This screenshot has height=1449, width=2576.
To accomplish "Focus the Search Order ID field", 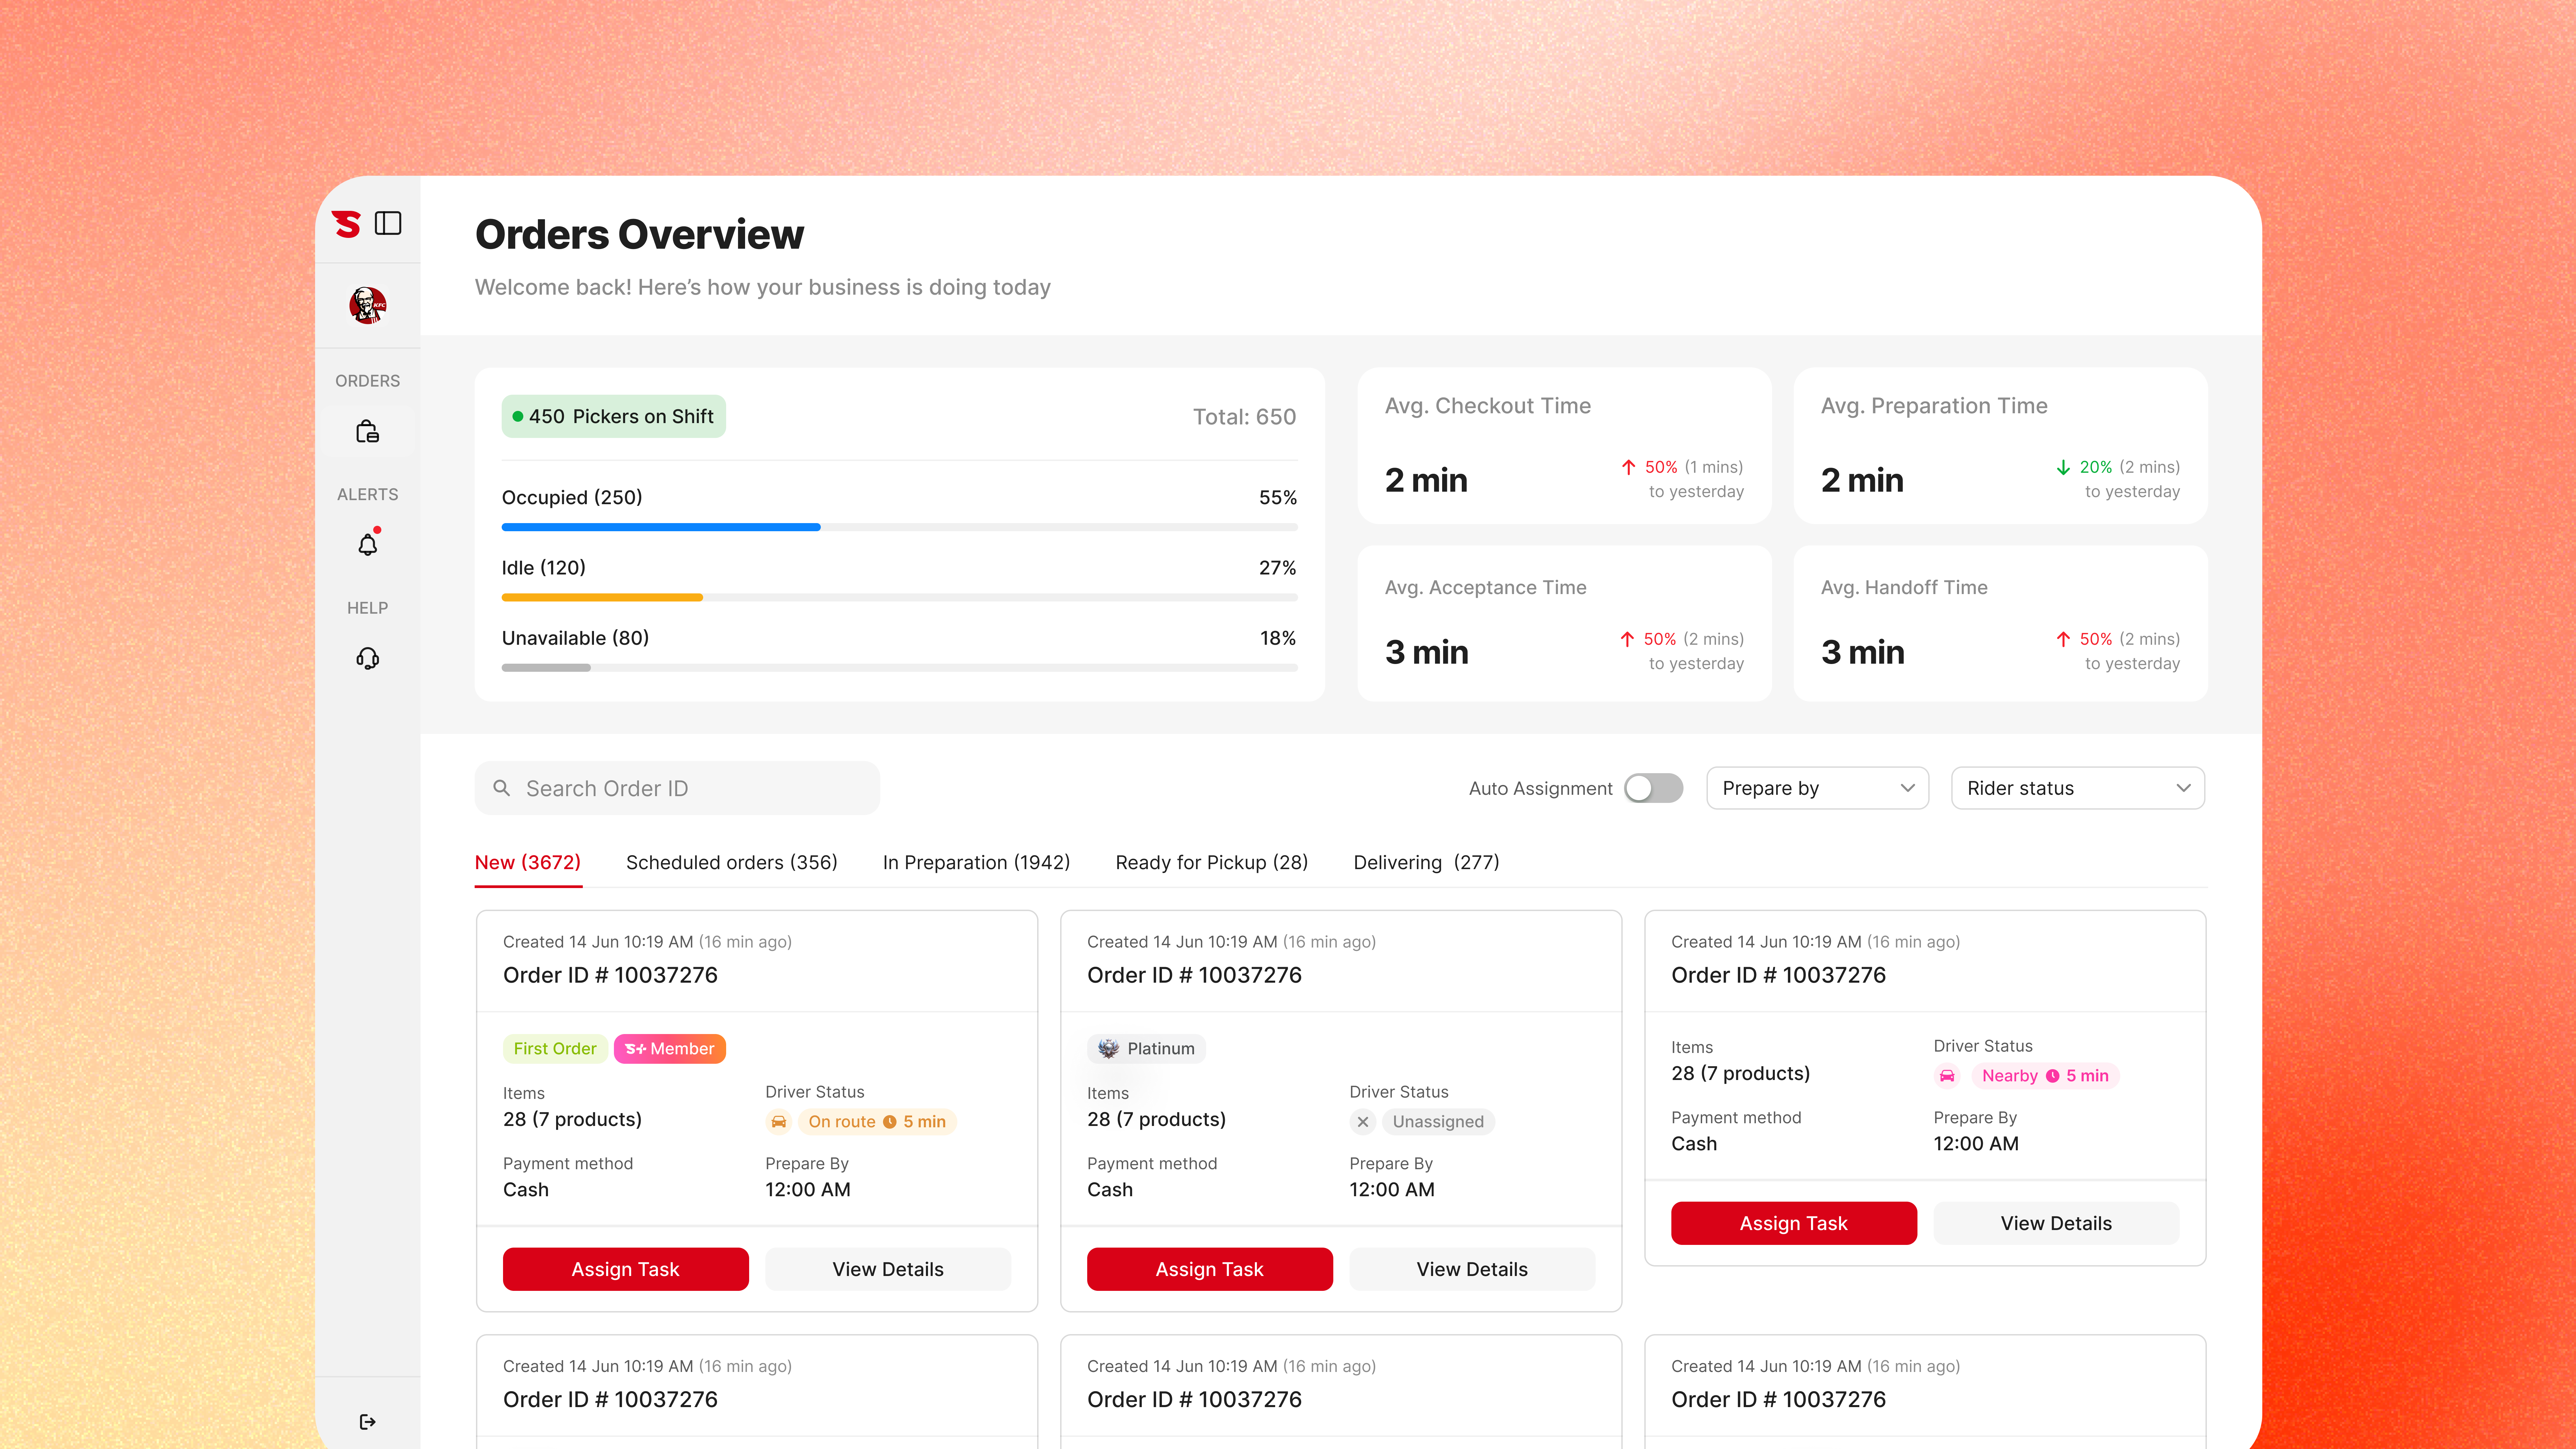I will point(690,788).
